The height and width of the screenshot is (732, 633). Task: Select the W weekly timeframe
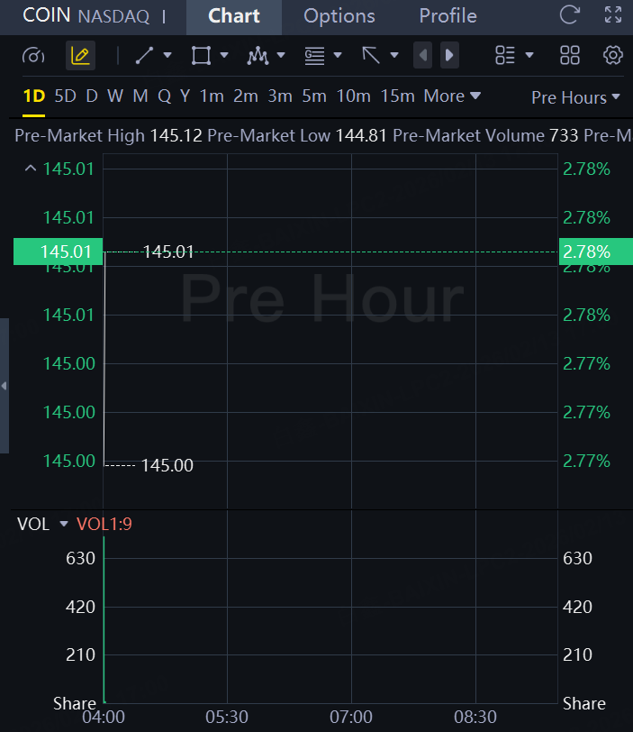point(115,96)
